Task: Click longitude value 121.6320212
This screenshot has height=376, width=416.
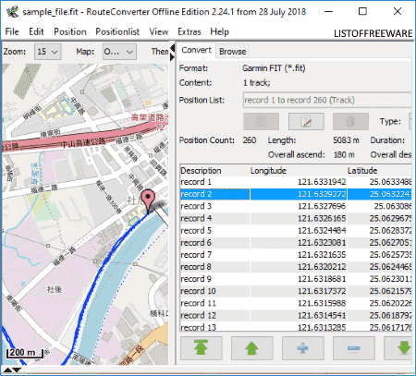Action: tap(322, 267)
